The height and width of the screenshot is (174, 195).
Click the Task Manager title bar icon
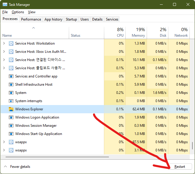point(5,5)
